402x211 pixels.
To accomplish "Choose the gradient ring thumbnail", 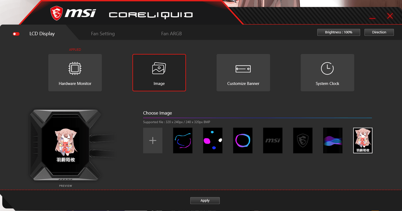I will pyautogui.click(x=243, y=141).
